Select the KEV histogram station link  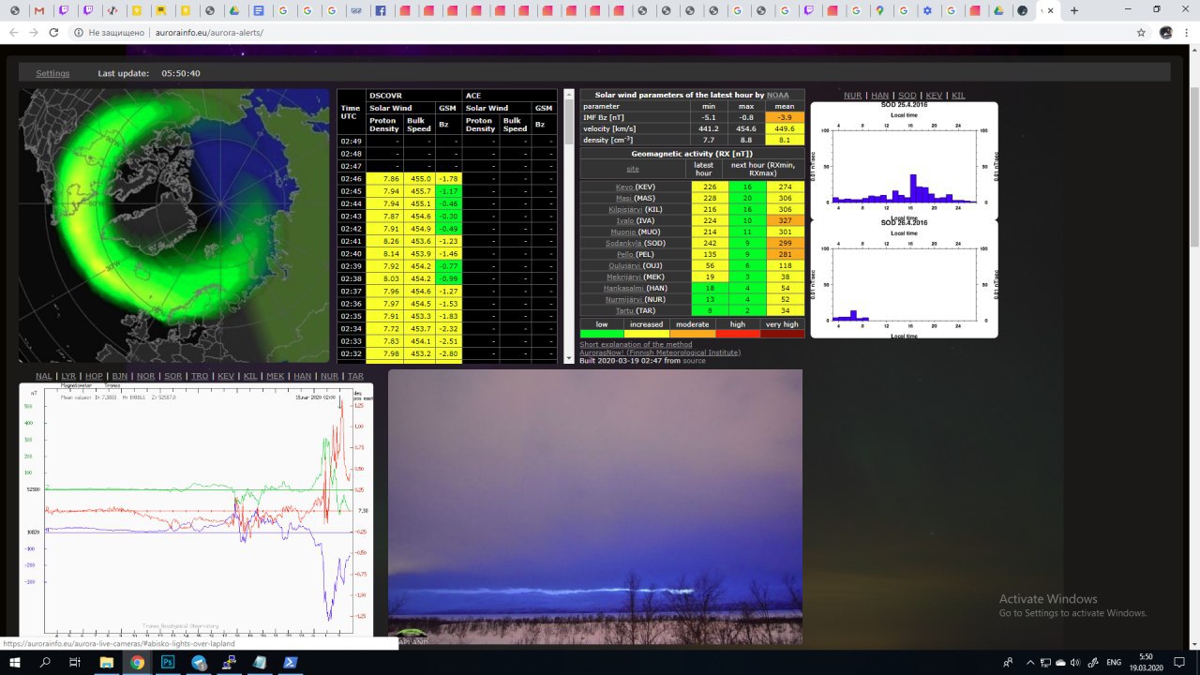[x=934, y=96]
